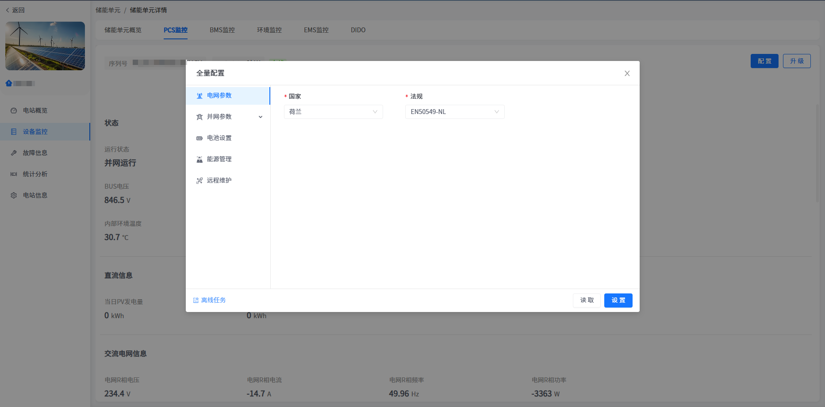Click the energy management (能源管理) icon
Image resolution: width=825 pixels, height=407 pixels.
click(x=200, y=160)
